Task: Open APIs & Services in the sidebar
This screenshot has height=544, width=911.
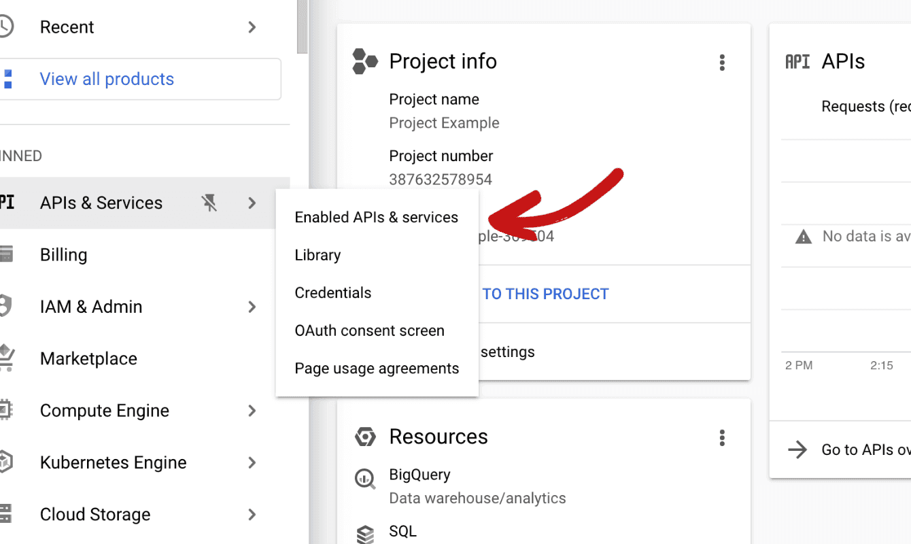Action: (145, 203)
